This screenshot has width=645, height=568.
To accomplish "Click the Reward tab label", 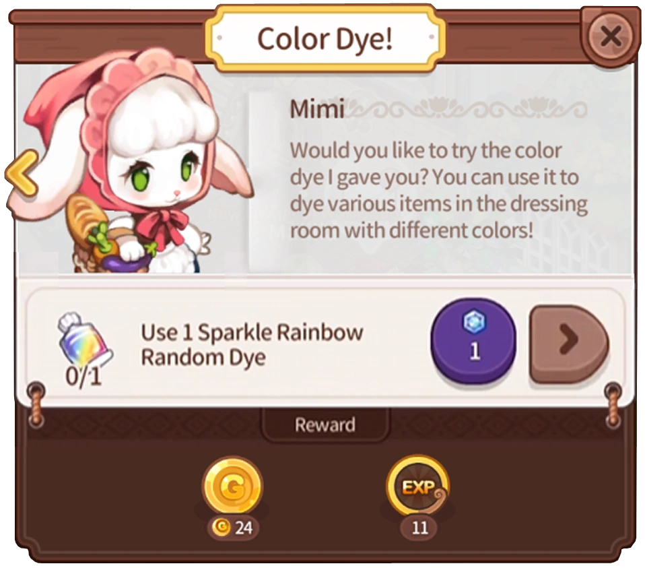I will tap(325, 424).
